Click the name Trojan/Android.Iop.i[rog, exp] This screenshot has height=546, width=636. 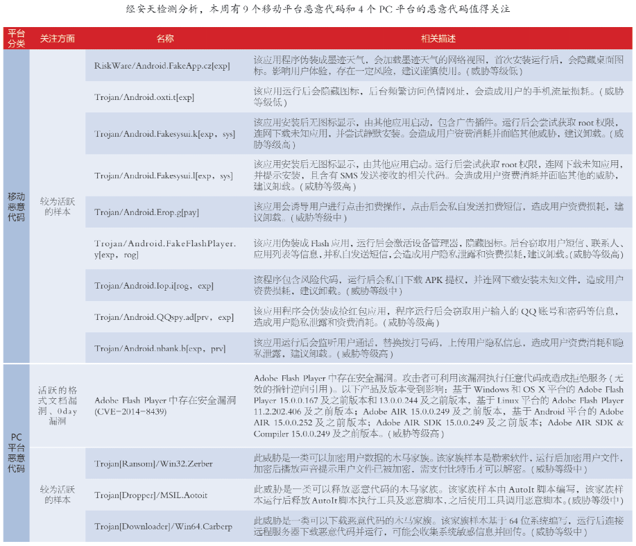pos(154,286)
